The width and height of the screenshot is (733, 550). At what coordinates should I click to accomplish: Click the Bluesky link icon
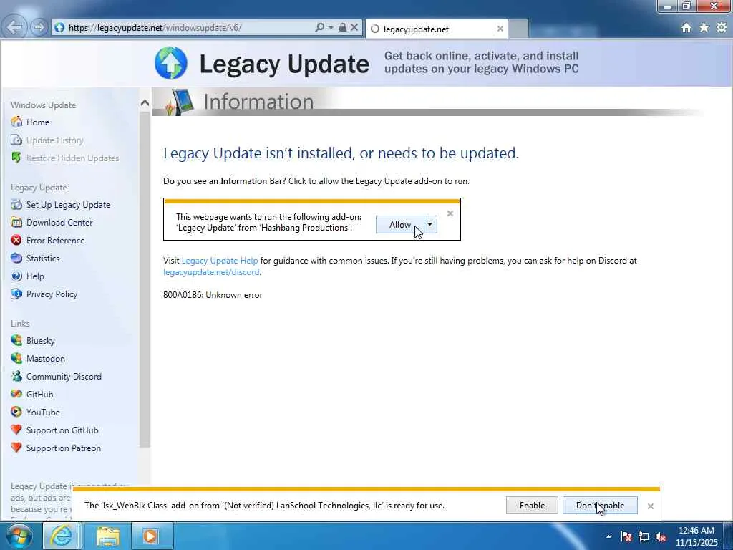click(x=16, y=340)
